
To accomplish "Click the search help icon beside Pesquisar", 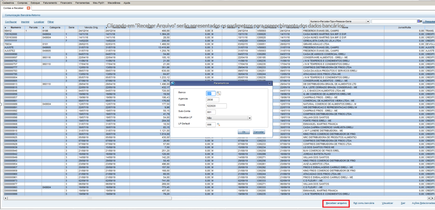I will click(x=419, y=21).
